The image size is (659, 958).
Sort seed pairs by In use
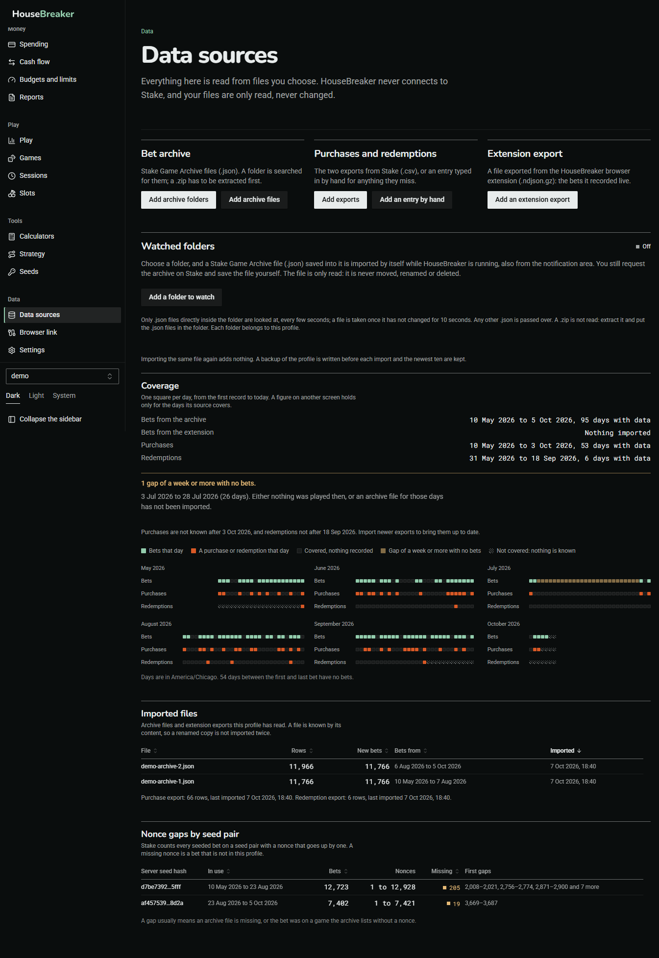[x=219, y=871]
